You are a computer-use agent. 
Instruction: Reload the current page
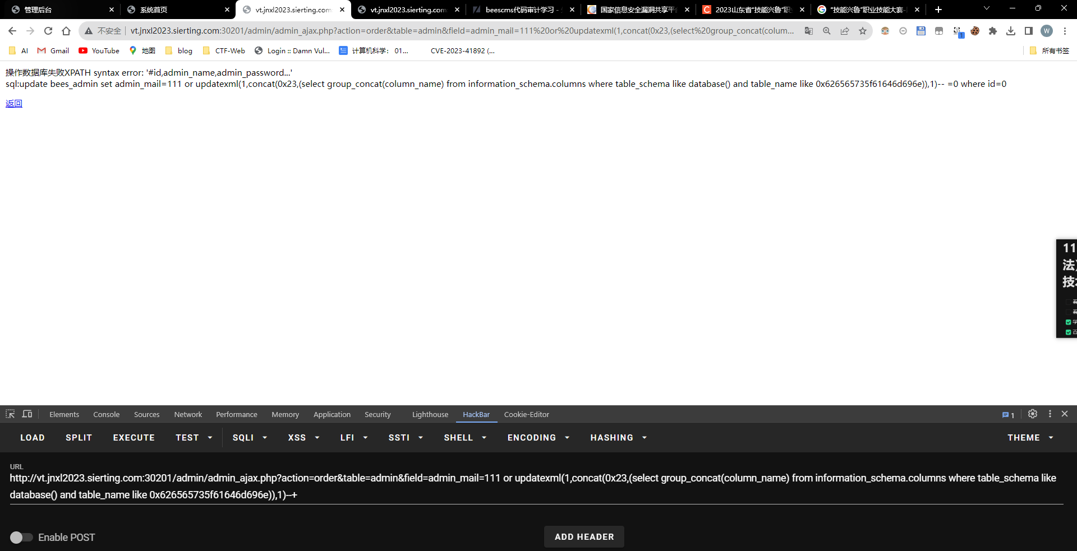point(48,31)
